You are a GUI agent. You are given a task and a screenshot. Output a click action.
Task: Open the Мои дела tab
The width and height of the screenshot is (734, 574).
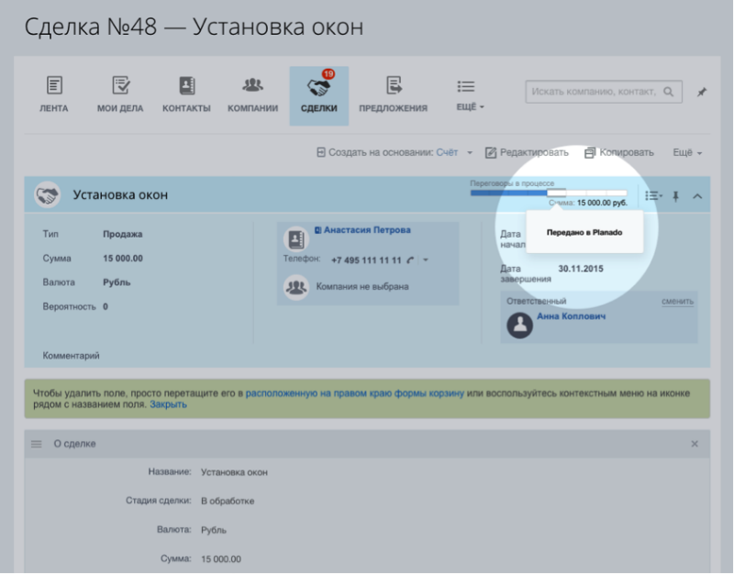[120, 95]
